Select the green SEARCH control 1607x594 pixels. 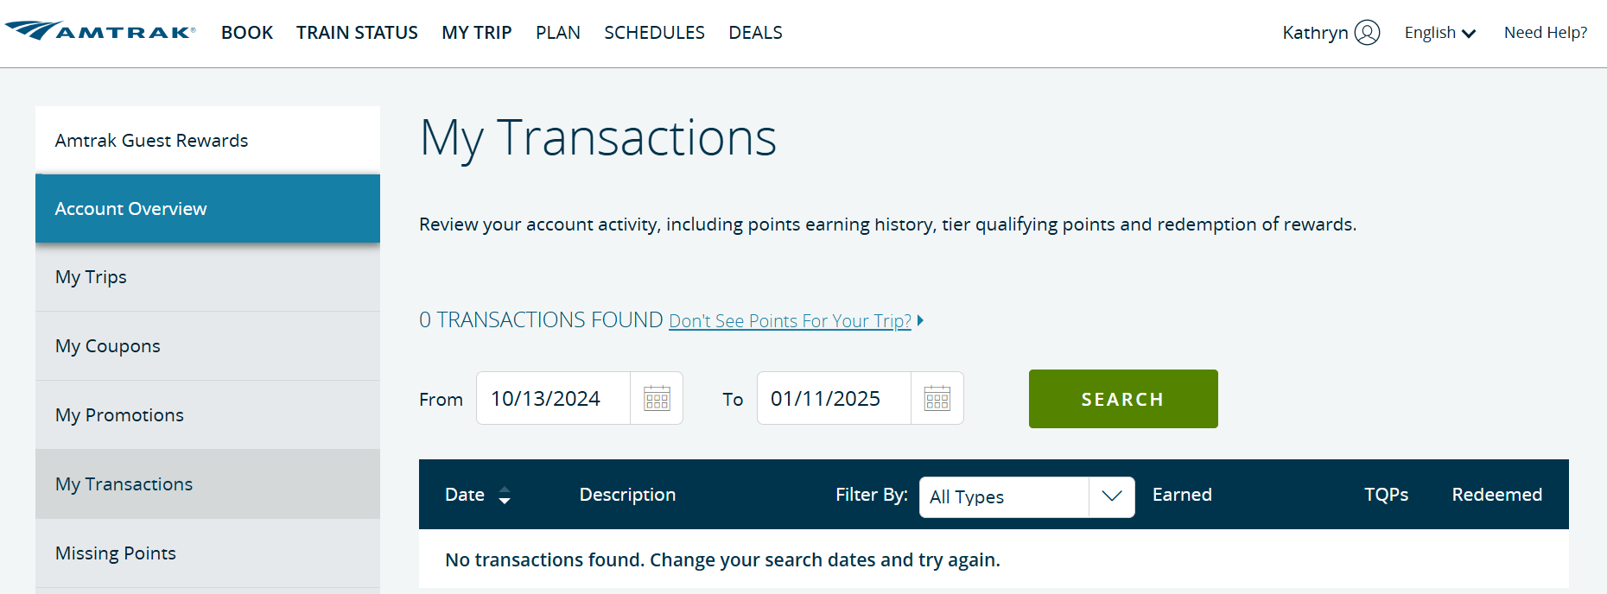coord(1122,398)
